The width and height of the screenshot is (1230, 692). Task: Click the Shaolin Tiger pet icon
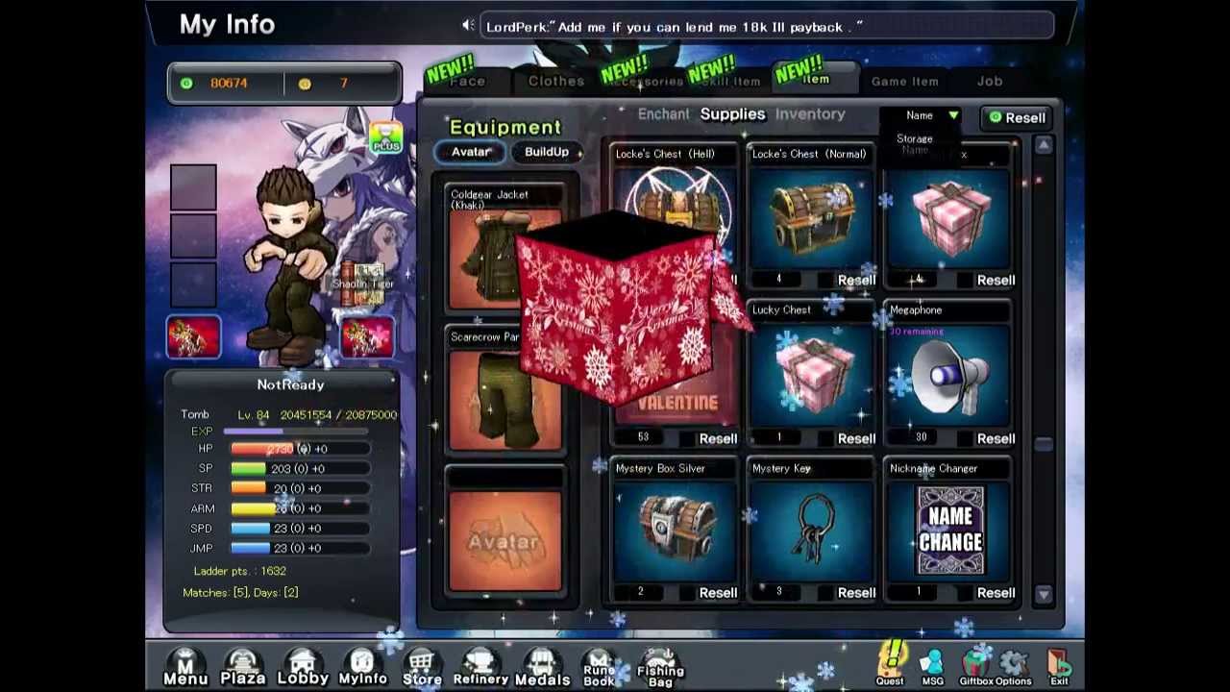(363, 284)
